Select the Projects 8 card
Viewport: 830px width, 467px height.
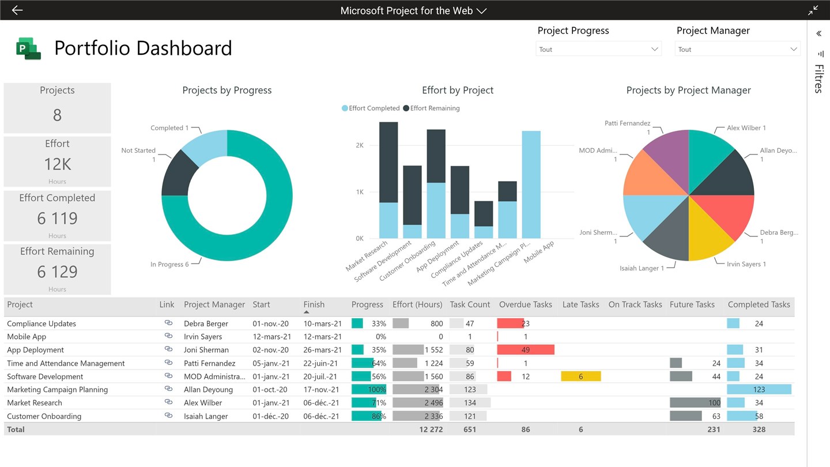click(x=57, y=108)
